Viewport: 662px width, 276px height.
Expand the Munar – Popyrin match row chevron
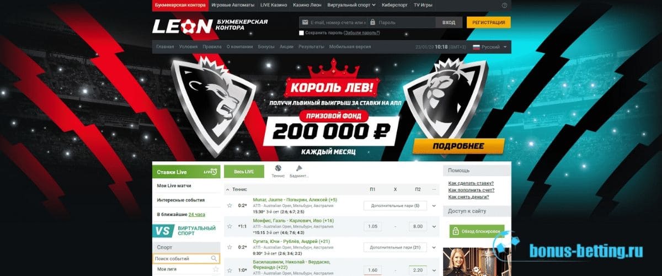coord(434,206)
